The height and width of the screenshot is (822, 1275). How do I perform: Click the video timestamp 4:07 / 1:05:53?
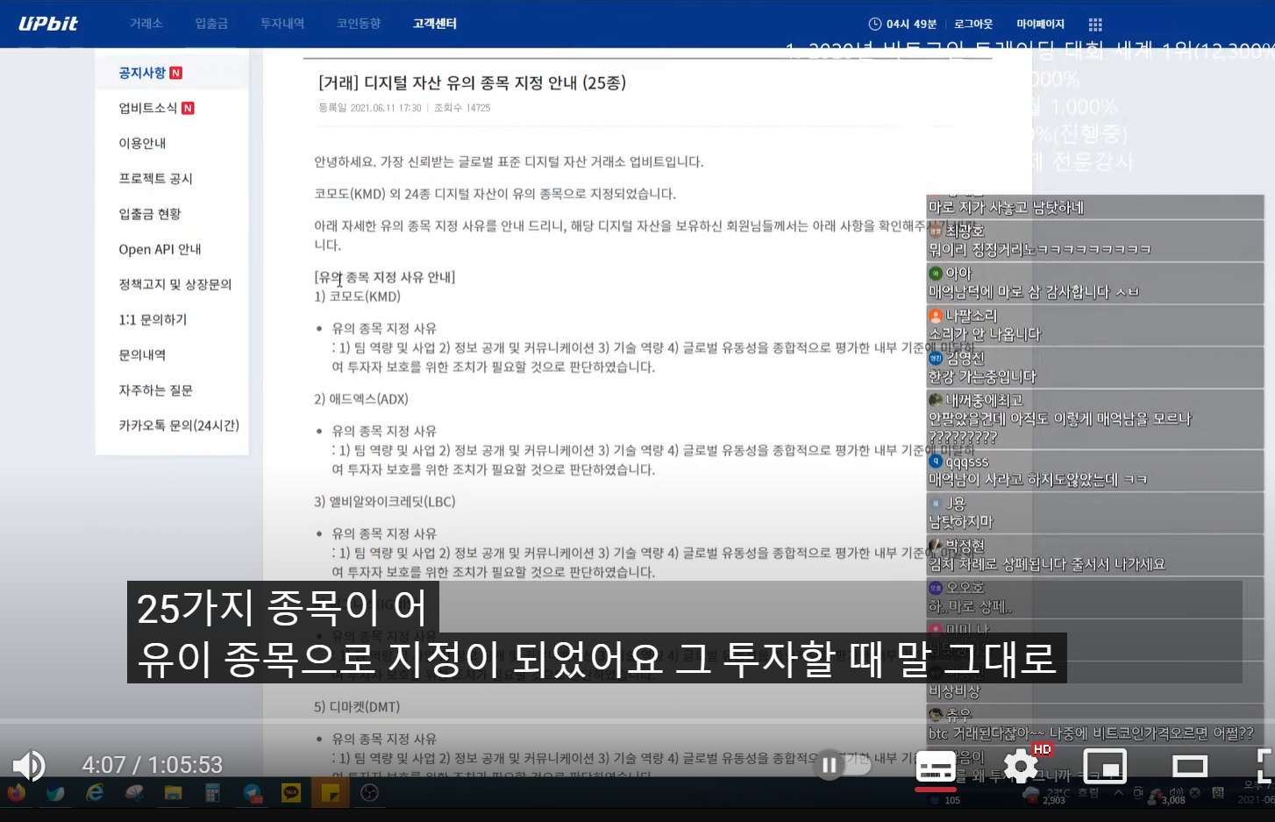point(153,765)
